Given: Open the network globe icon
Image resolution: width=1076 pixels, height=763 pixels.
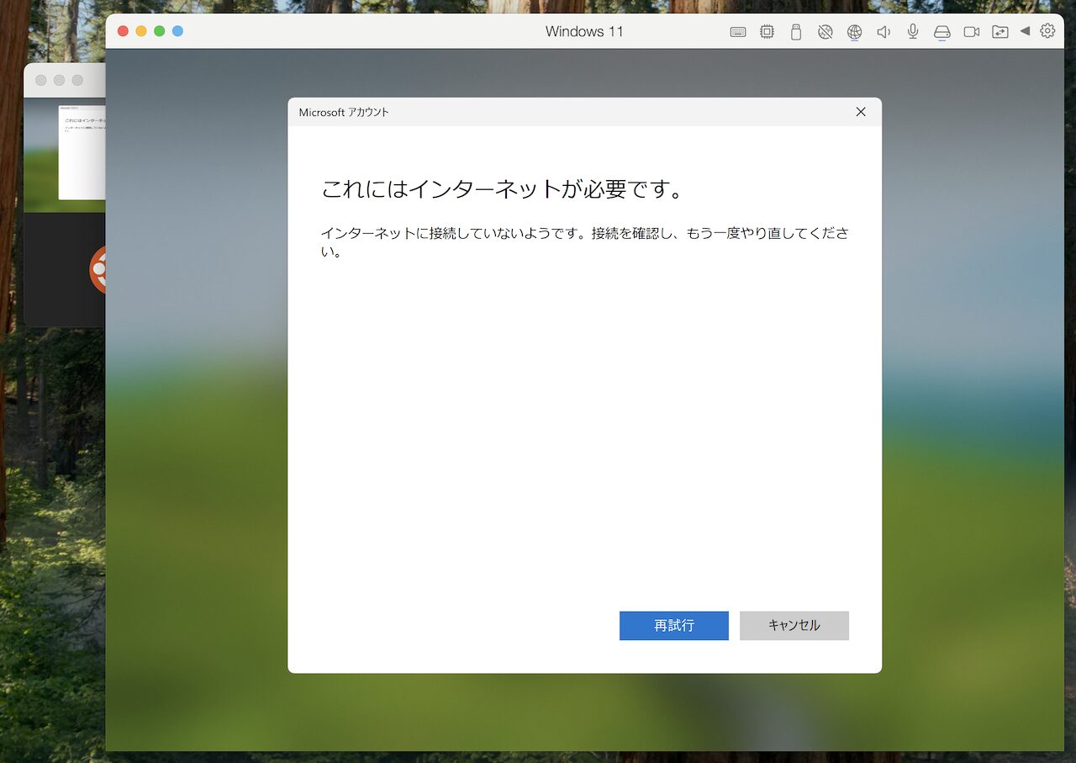Looking at the screenshot, I should 854,32.
